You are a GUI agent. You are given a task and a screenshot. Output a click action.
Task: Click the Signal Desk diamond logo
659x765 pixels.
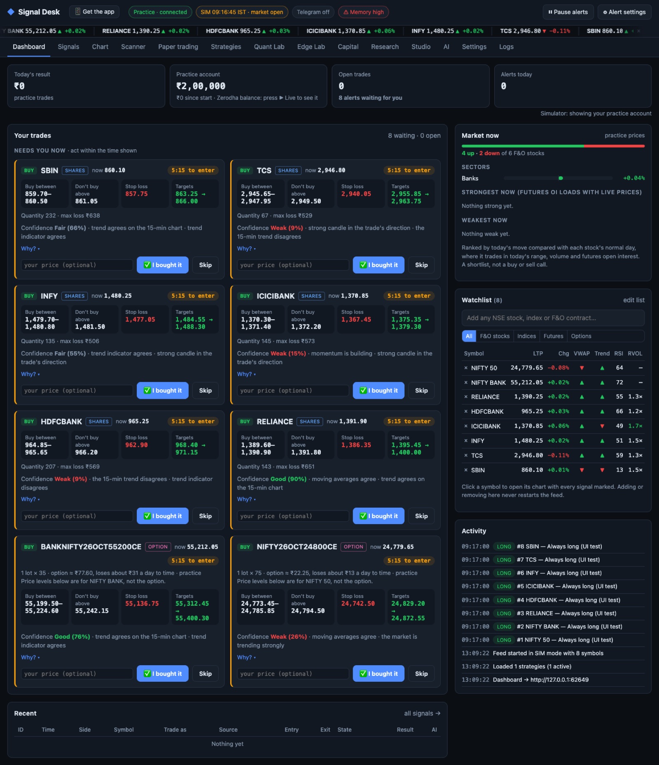pyautogui.click(x=11, y=12)
